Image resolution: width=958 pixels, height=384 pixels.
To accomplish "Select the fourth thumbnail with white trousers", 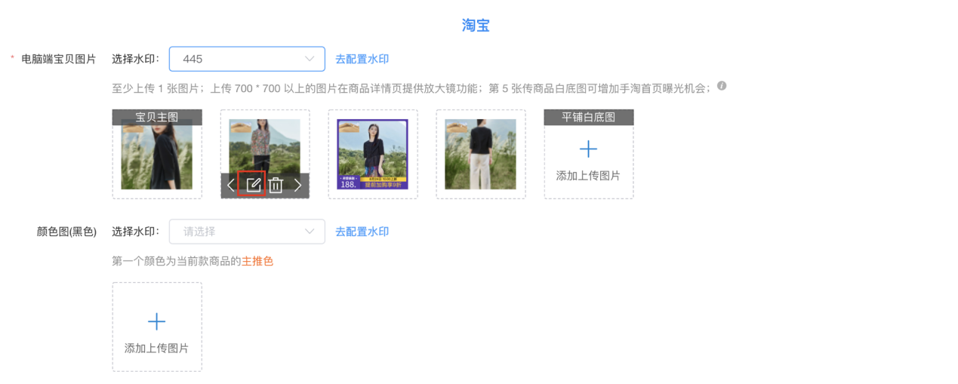I will [481, 154].
